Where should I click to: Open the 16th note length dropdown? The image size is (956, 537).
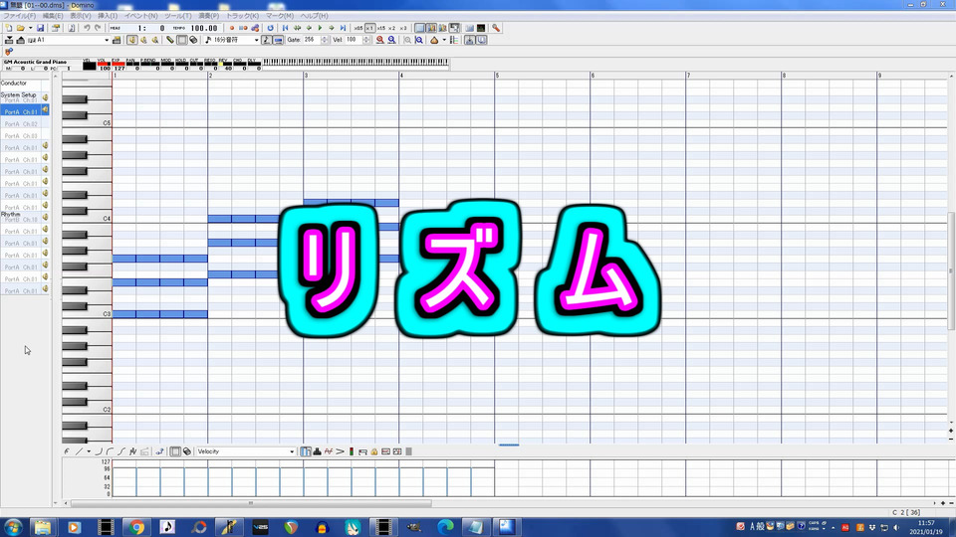click(256, 40)
